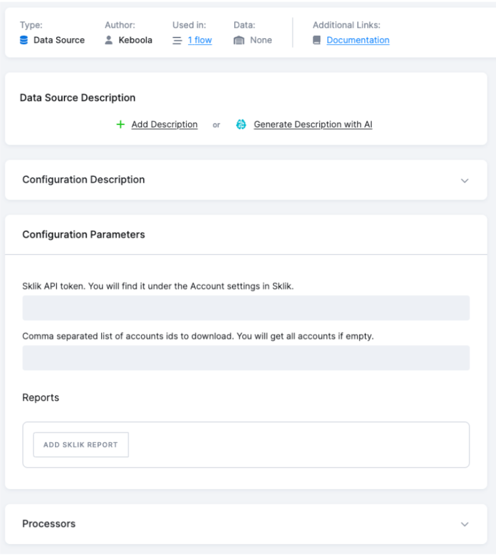The width and height of the screenshot is (496, 557).
Task: Click the Keboola author name
Action: pyautogui.click(x=135, y=40)
